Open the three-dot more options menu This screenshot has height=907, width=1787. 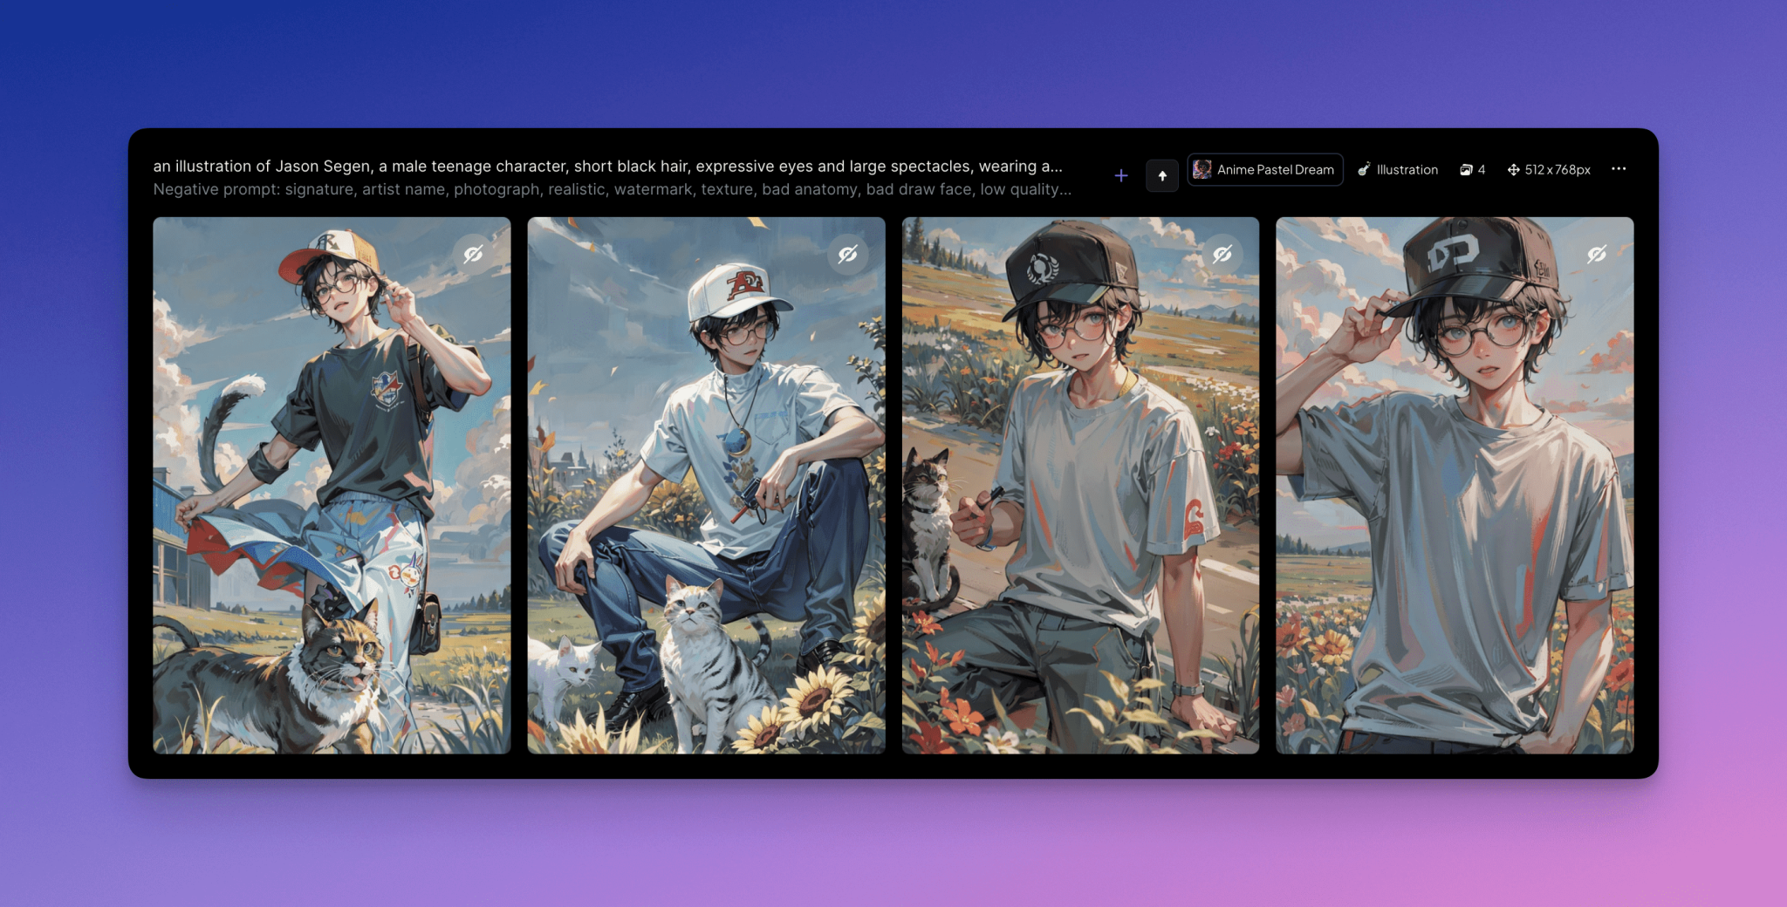(1619, 168)
